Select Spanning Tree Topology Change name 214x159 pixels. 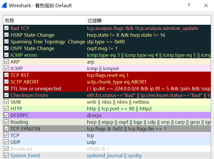click(x=48, y=42)
